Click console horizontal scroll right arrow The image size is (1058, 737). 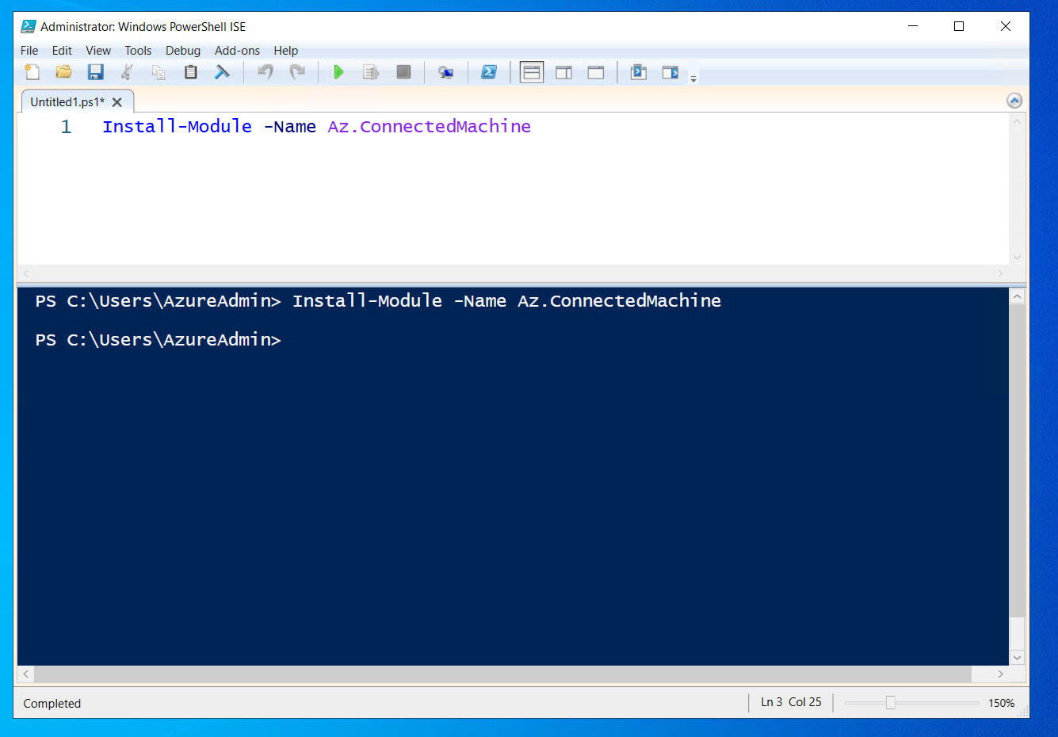point(1000,674)
